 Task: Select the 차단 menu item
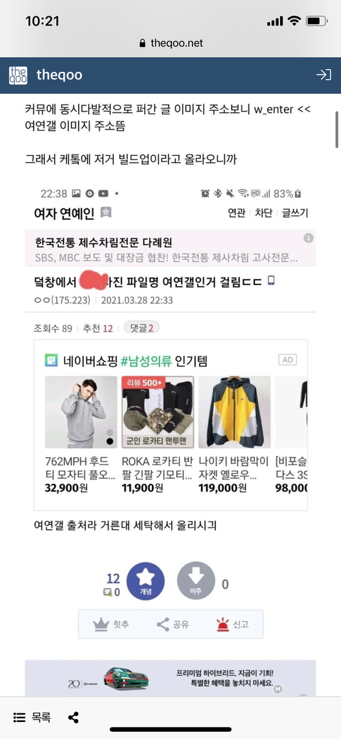coord(264,213)
